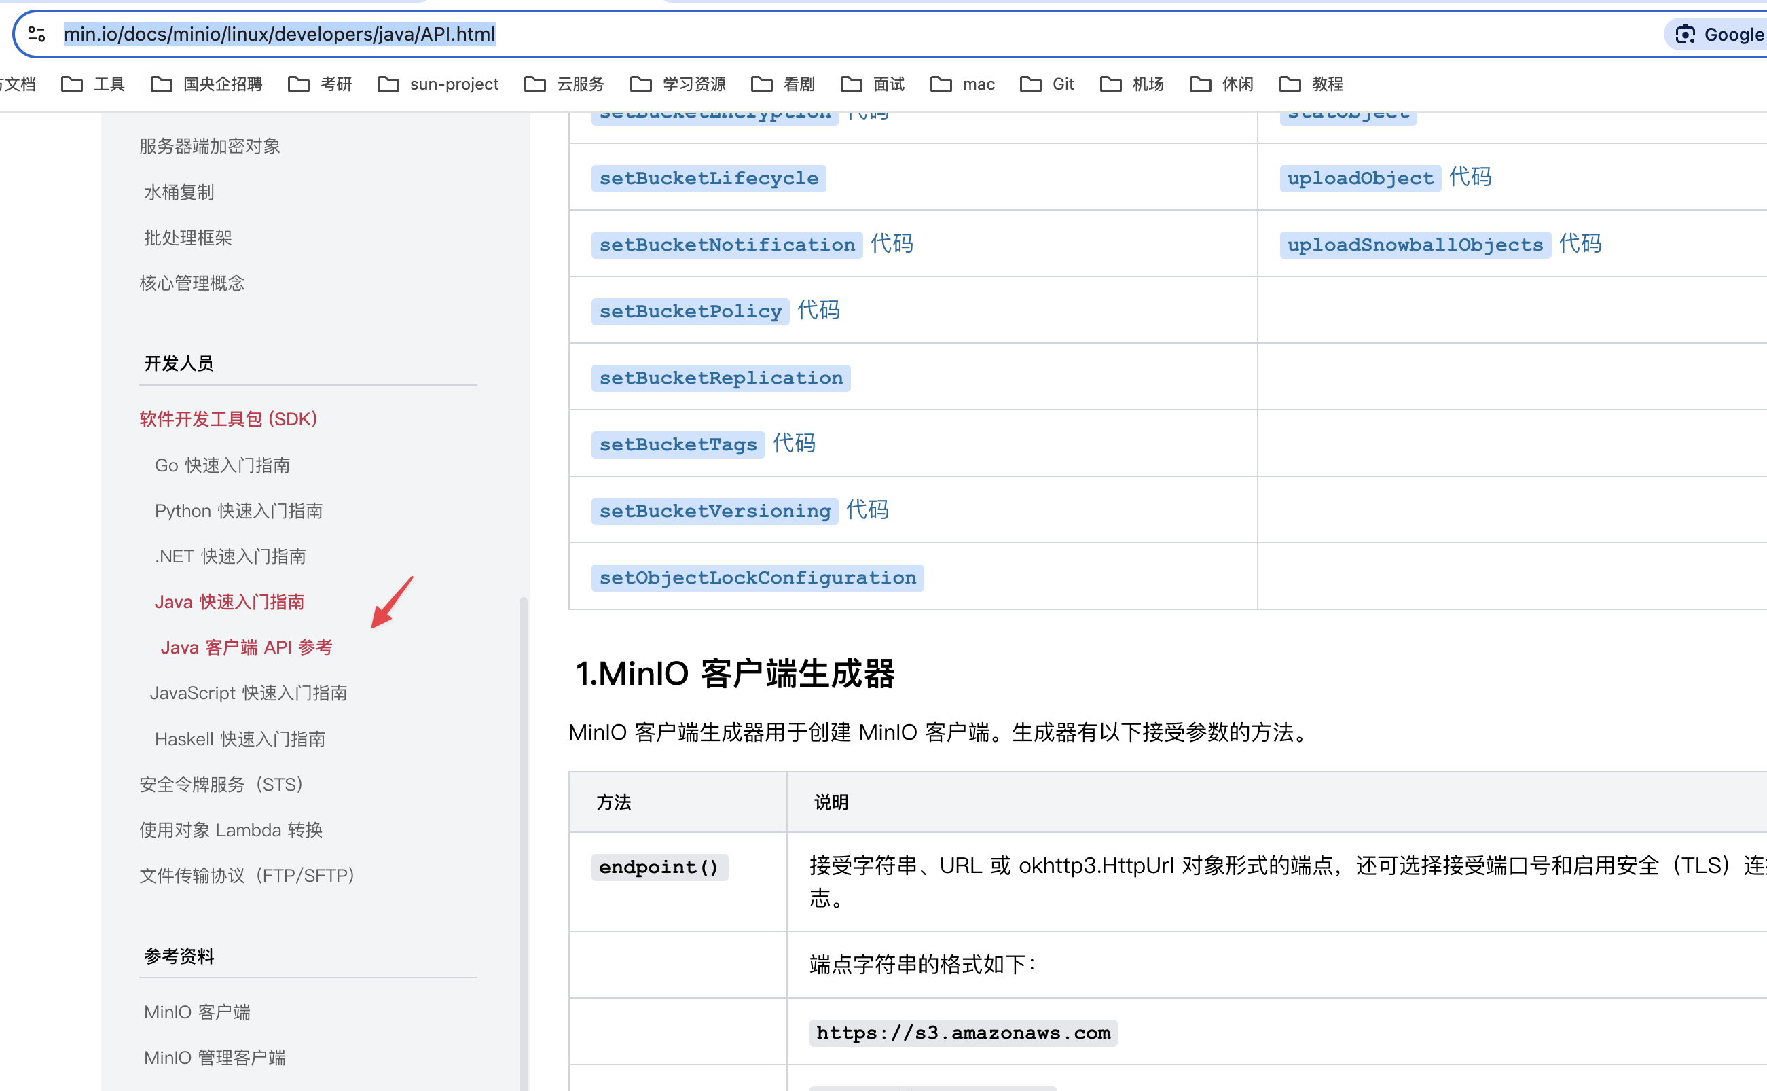
Task: Open the setBucketReplication method link
Action: point(721,378)
